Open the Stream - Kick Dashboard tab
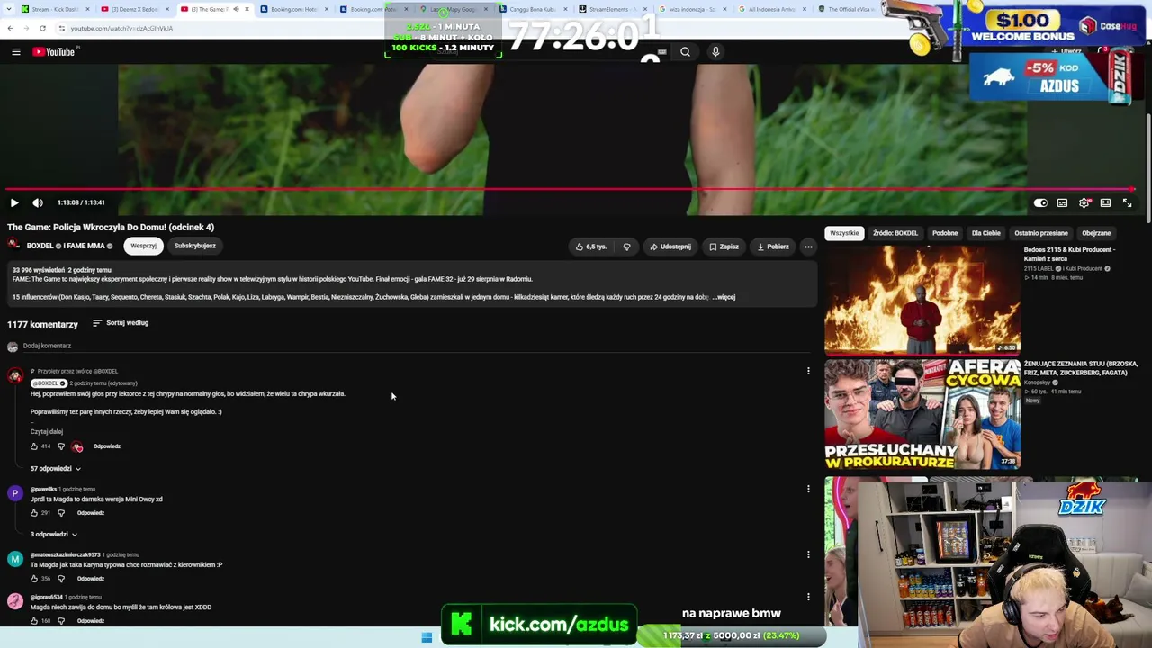The height and width of the screenshot is (648, 1152). point(54,9)
